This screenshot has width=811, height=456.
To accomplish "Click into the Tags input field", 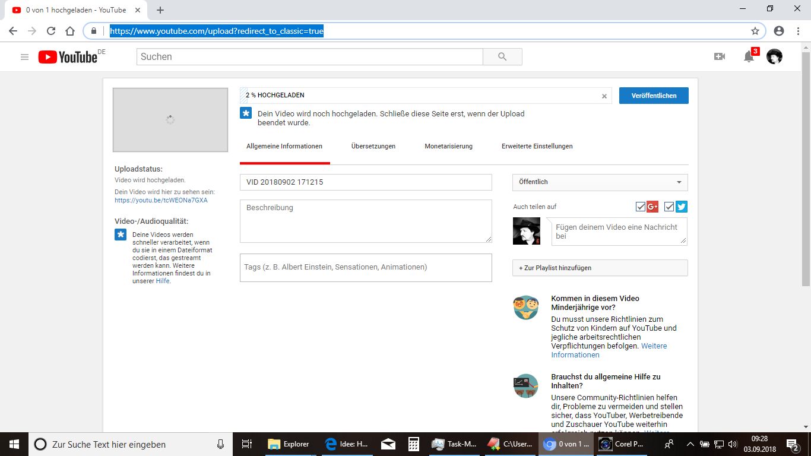I will [x=366, y=267].
